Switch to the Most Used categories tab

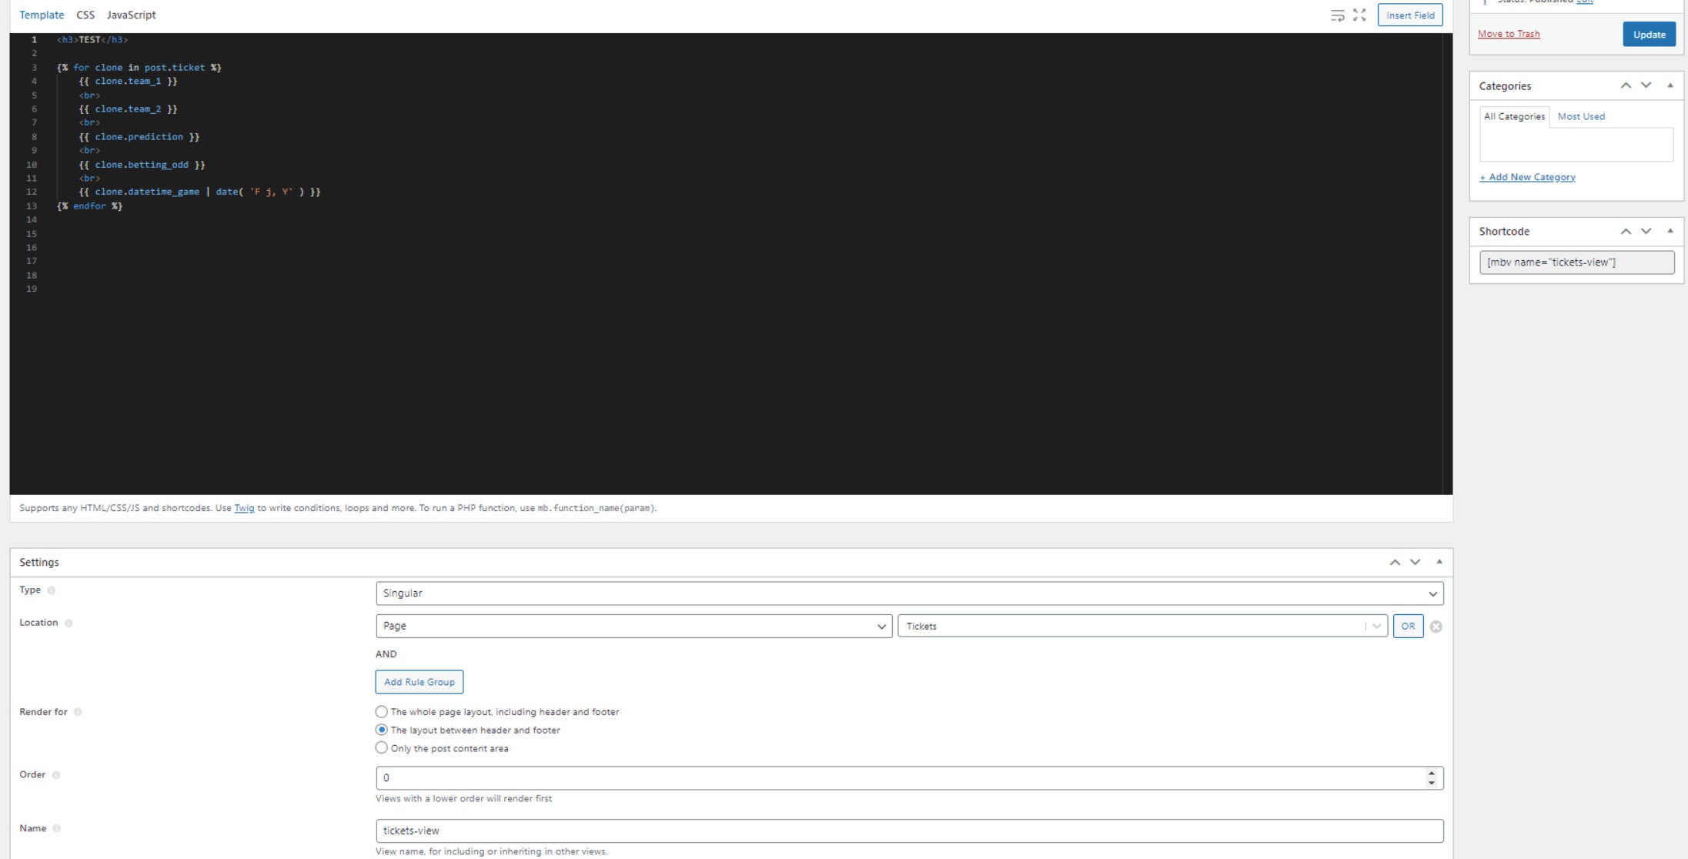coord(1581,116)
